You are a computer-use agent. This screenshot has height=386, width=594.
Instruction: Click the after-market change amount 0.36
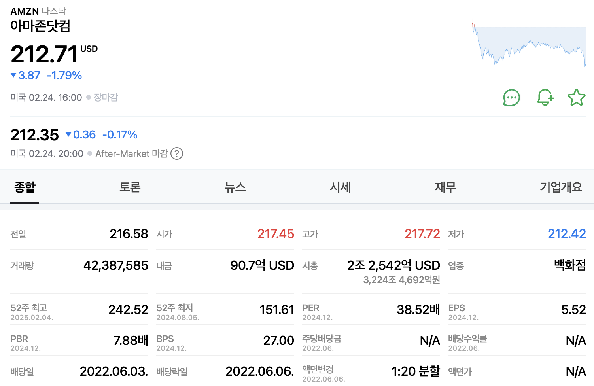(84, 135)
